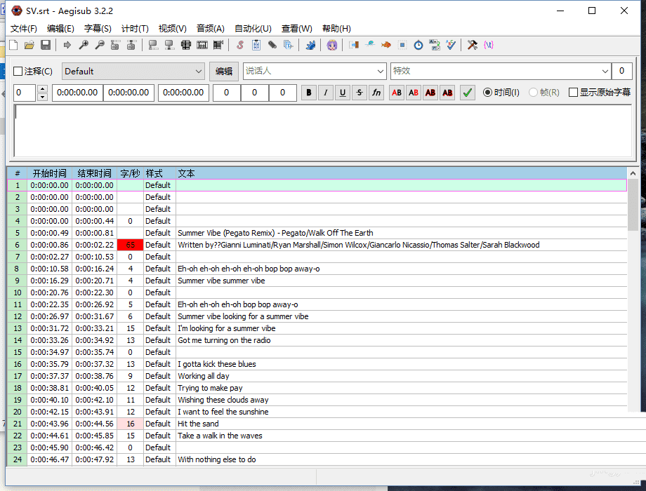Snap subtitle end to video icon
The width and height of the screenshot is (646, 491).
(169, 45)
